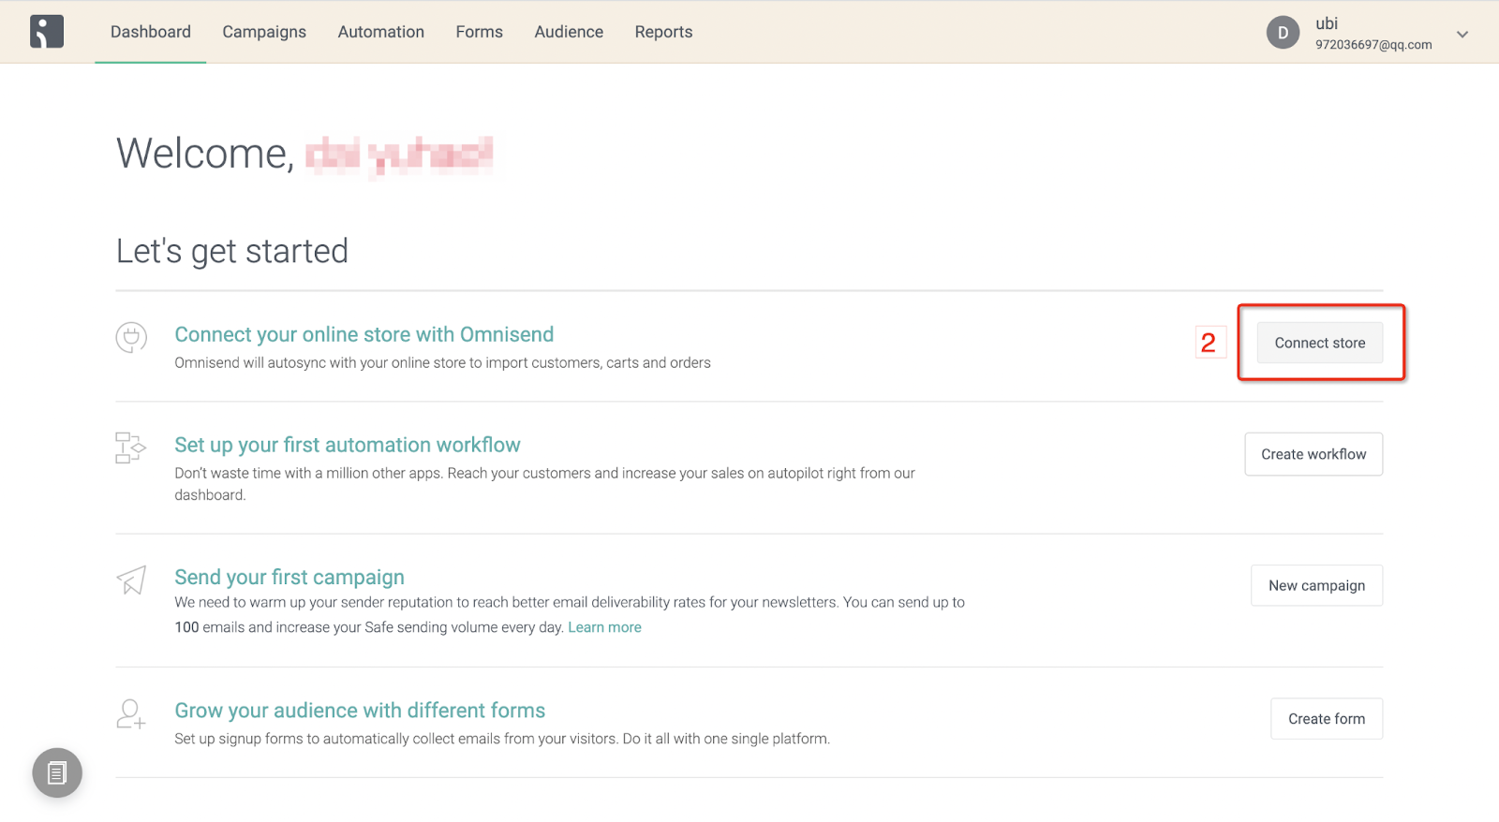Image resolution: width=1499 pixels, height=822 pixels.
Task: Expand the account dropdown chevron
Action: pos(1462,35)
